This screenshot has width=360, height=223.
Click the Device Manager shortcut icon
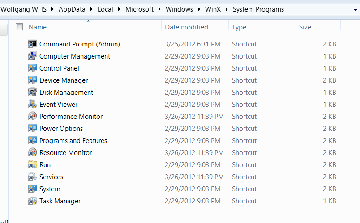(32, 80)
